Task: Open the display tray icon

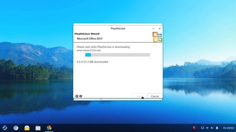Action: click(202, 128)
